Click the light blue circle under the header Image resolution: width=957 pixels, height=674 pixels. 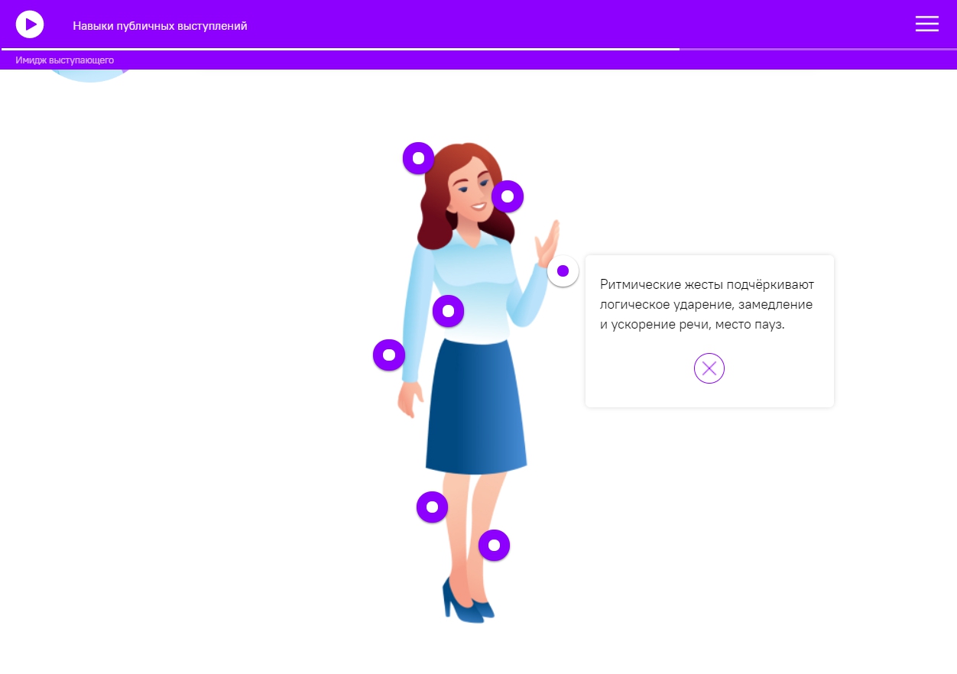90,75
